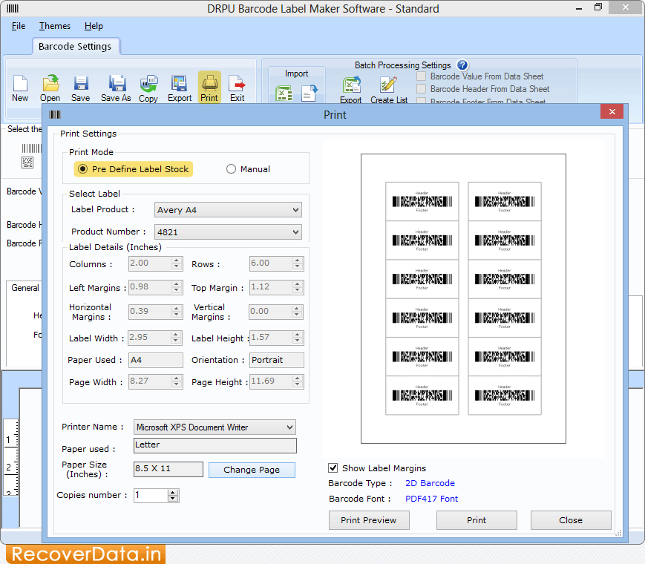Click the Copy barcode icon
This screenshot has height=564, width=645.
(148, 88)
